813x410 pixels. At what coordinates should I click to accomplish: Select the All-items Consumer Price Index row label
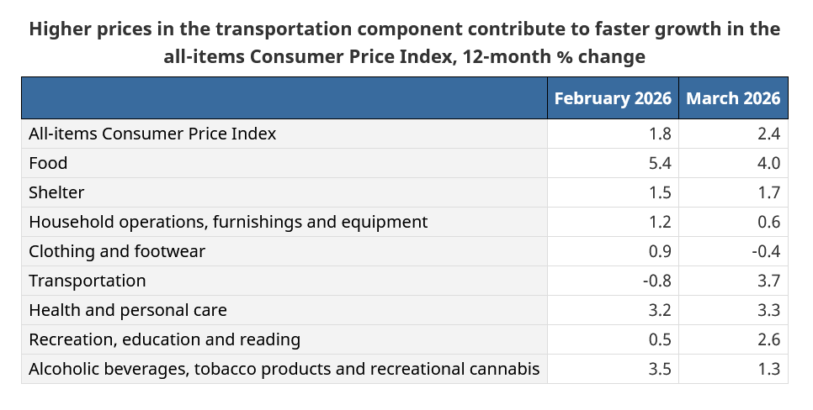[152, 134]
